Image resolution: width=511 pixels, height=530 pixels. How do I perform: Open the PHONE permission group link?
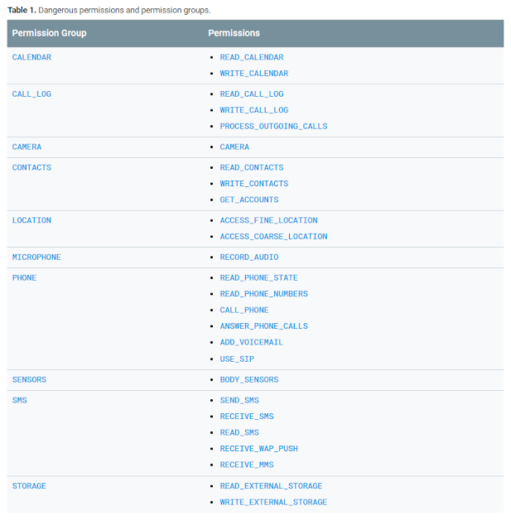point(24,278)
